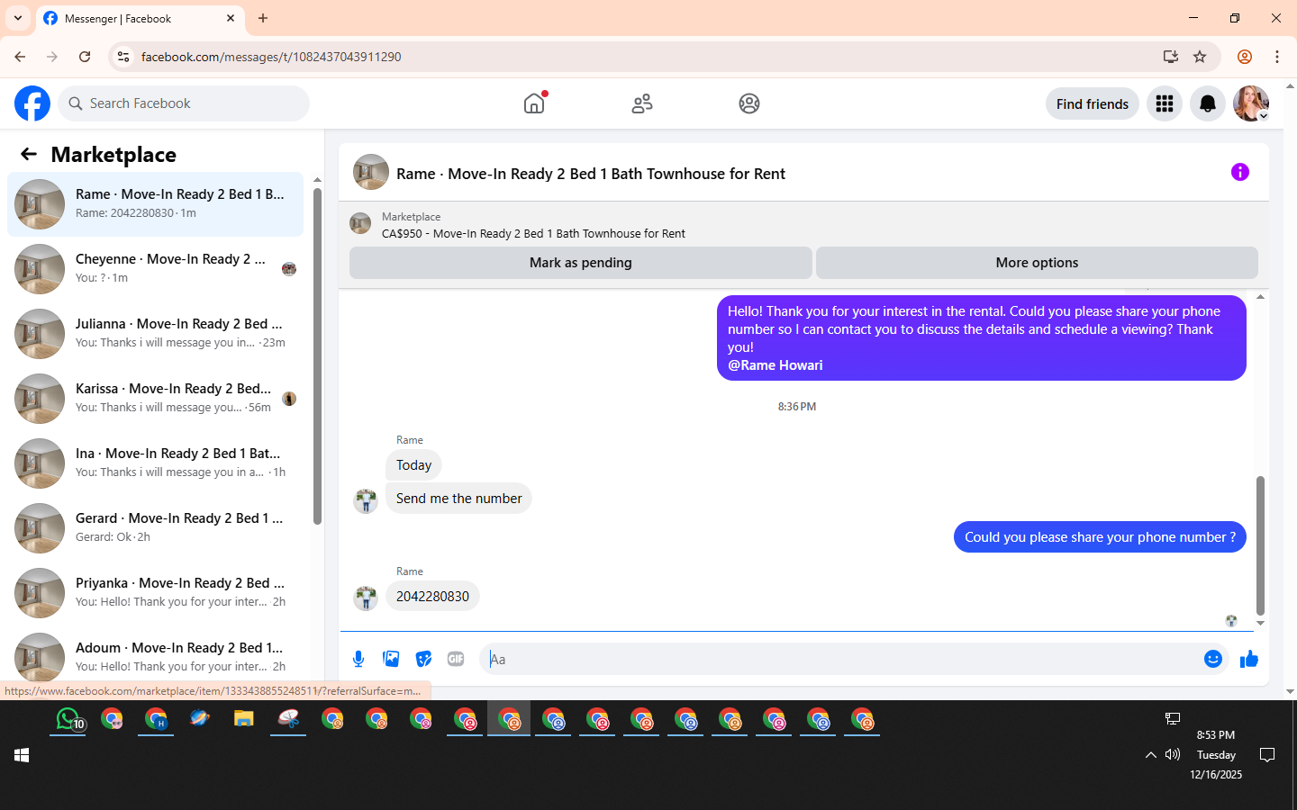Open the Windows notification center

click(x=1267, y=755)
